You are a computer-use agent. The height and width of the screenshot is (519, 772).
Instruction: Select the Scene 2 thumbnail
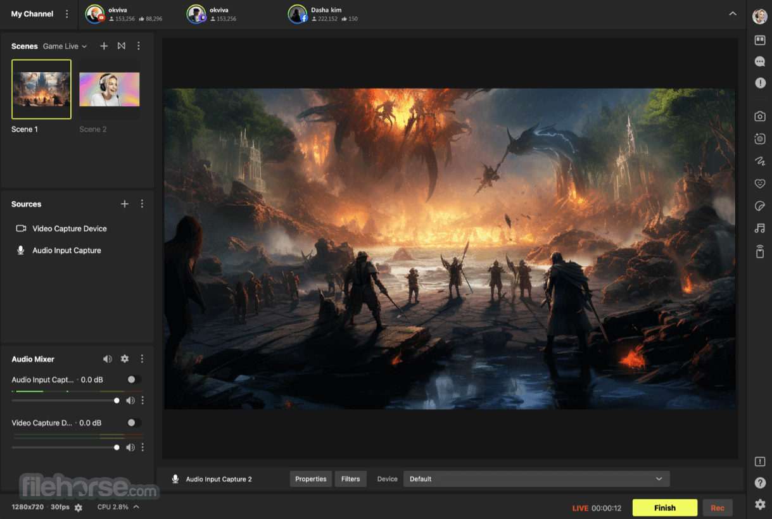(x=110, y=89)
